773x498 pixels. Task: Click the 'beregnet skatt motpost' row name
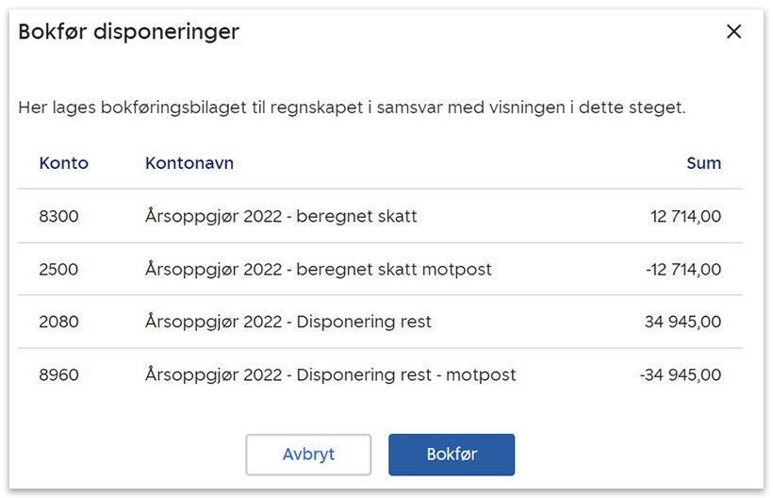coord(319,270)
